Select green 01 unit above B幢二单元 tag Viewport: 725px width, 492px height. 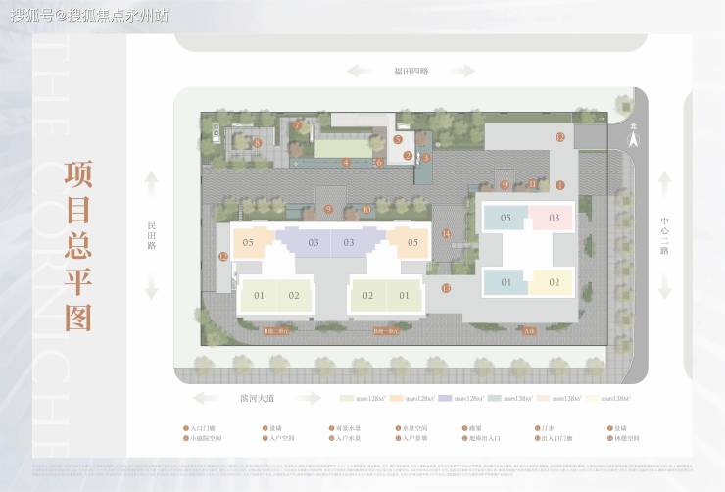point(259,295)
